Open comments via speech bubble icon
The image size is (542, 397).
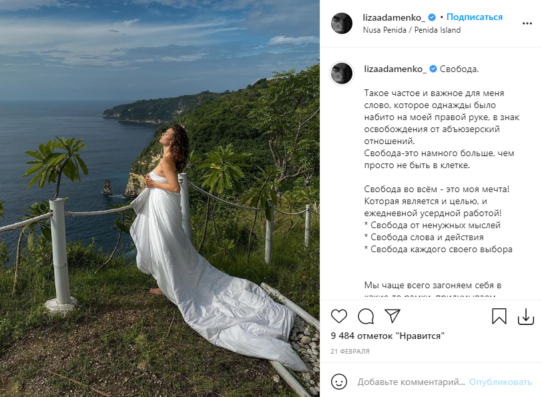(x=366, y=316)
